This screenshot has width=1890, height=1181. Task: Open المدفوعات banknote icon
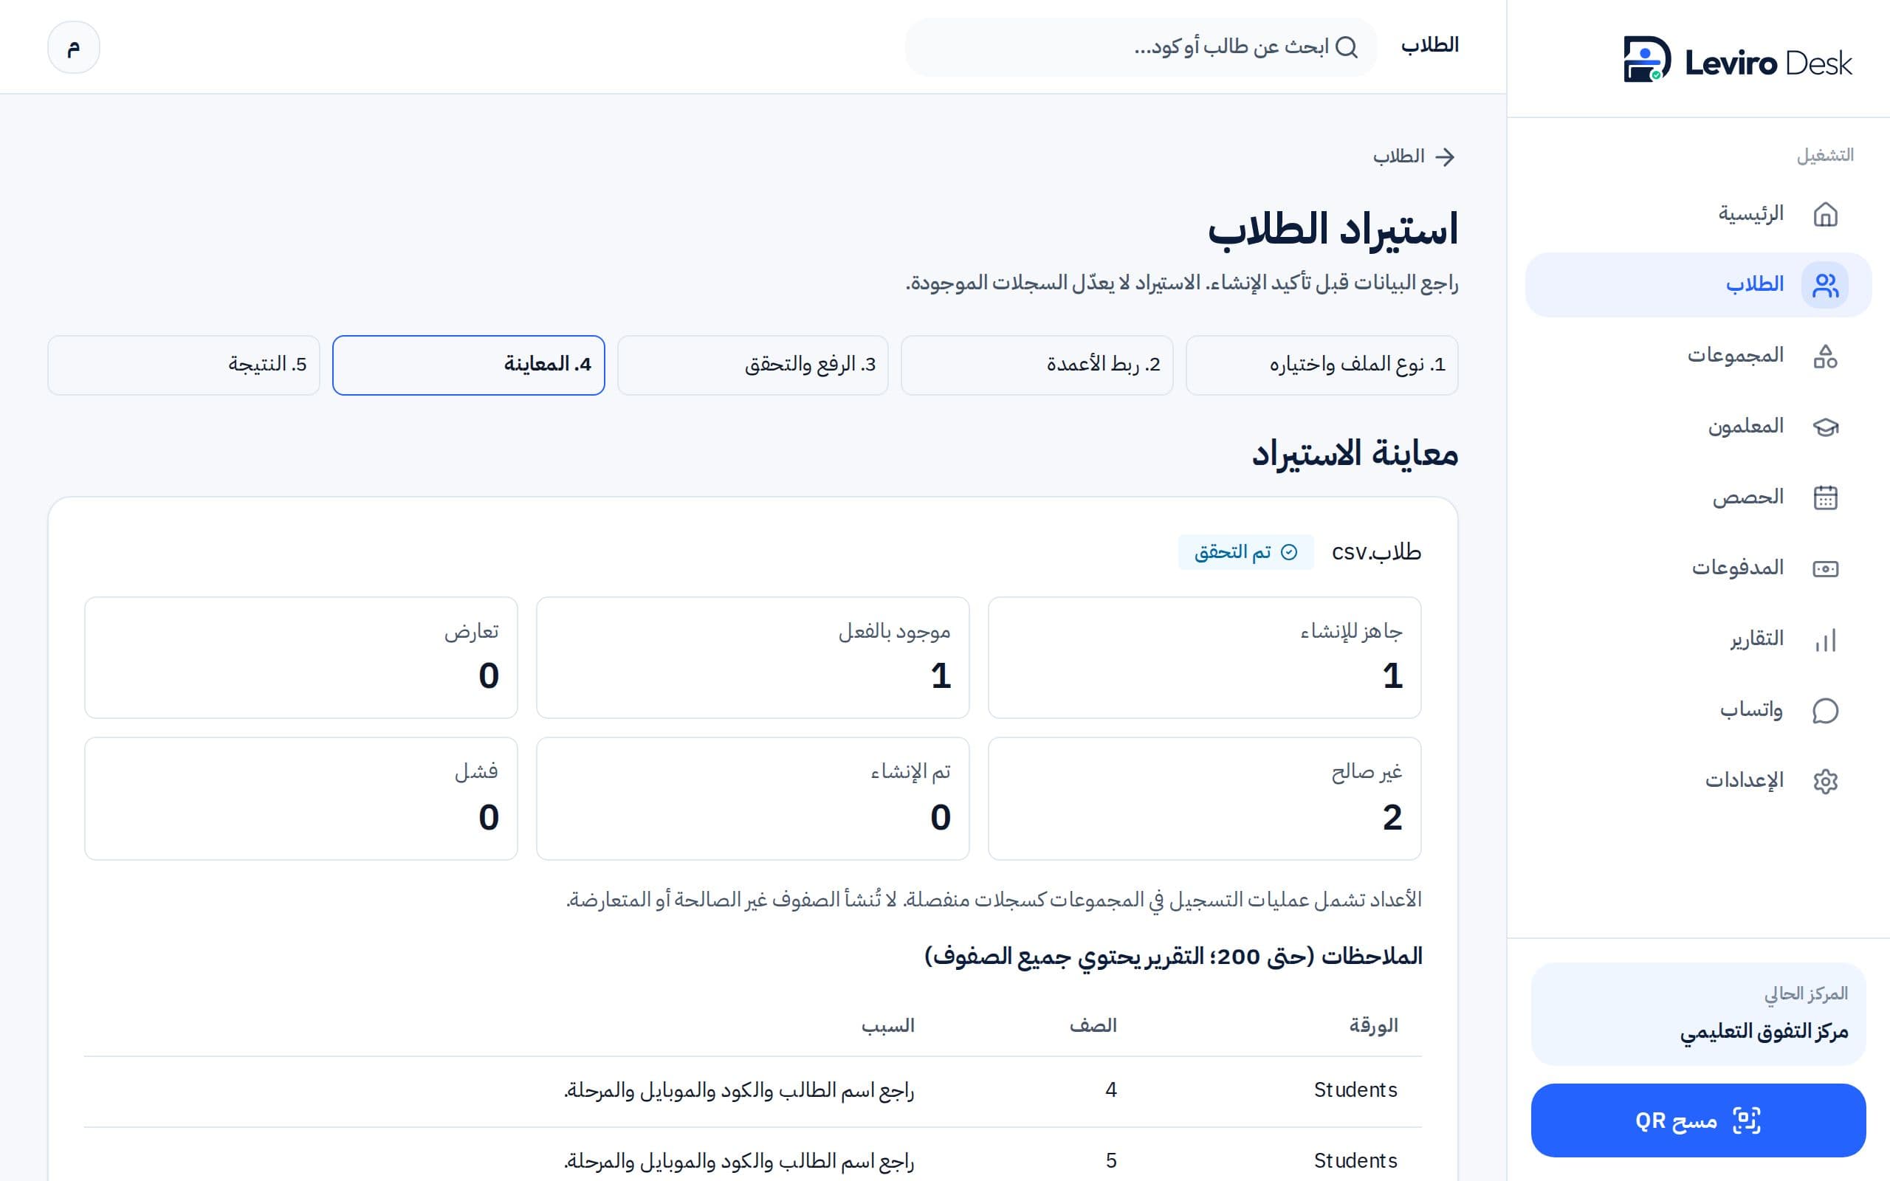1825,568
